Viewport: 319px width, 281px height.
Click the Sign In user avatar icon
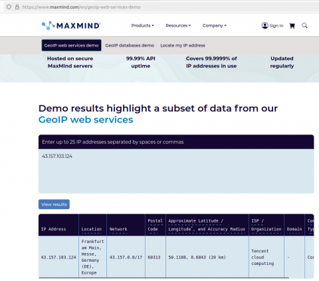pyautogui.click(x=265, y=25)
